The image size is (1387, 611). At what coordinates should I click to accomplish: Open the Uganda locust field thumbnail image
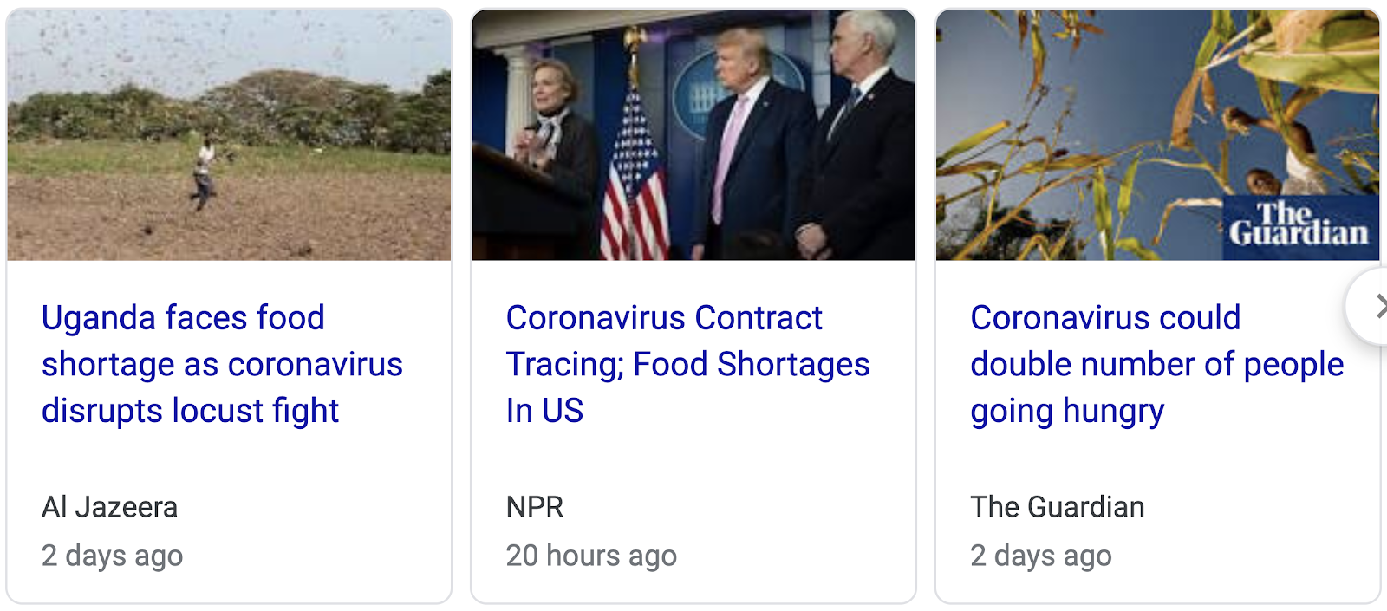pyautogui.click(x=229, y=135)
